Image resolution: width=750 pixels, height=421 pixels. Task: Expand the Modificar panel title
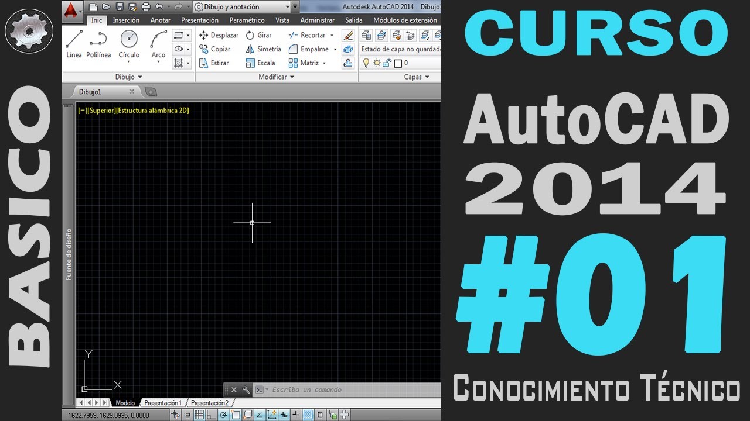coord(277,77)
